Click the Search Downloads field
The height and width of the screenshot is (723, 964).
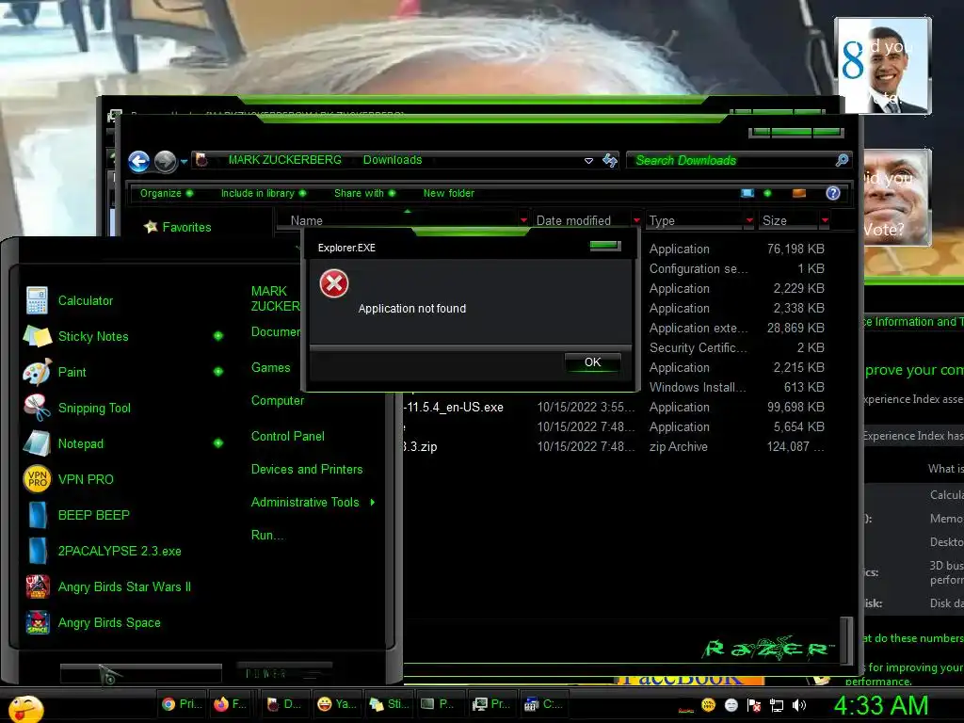coord(731,160)
